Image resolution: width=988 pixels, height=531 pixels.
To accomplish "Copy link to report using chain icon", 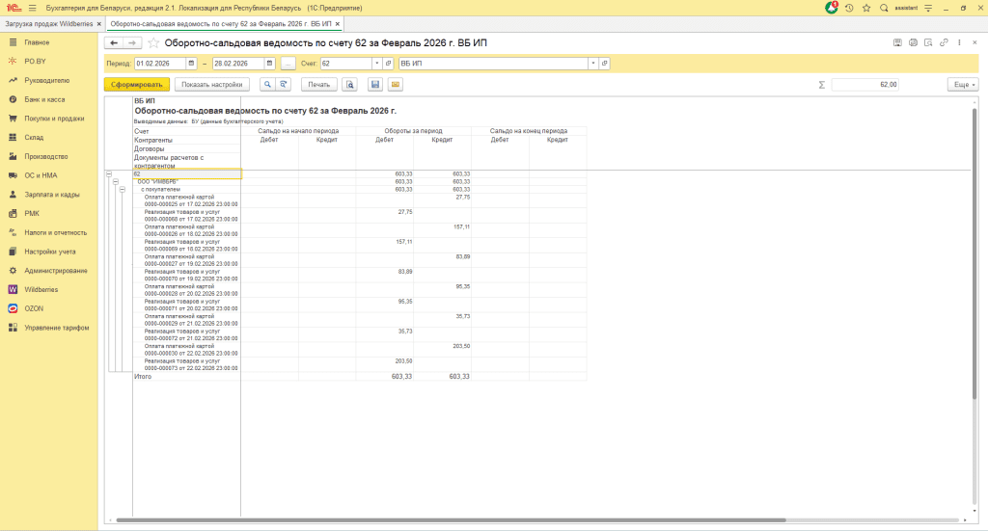I will coord(943,42).
